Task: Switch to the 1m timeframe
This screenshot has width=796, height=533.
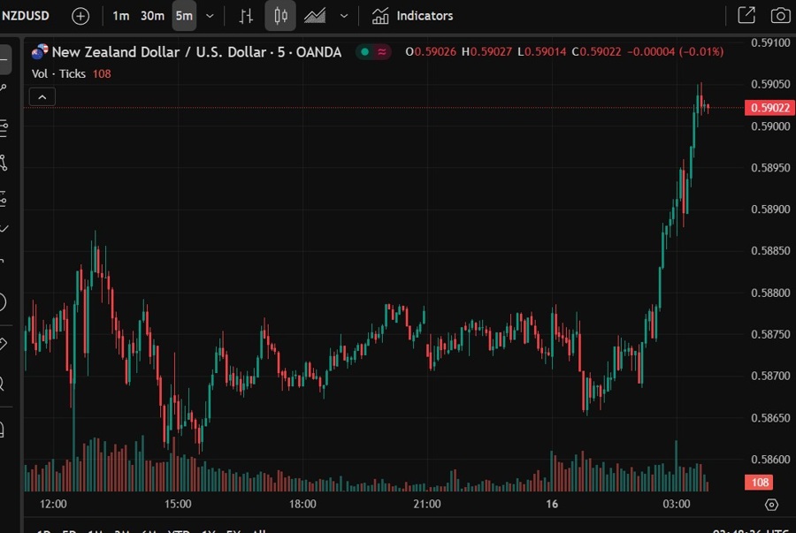Action: (120, 16)
